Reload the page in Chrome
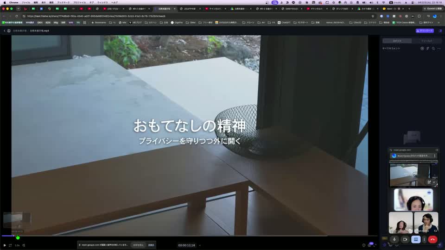The height and width of the screenshot is (250, 445). tap(17, 16)
